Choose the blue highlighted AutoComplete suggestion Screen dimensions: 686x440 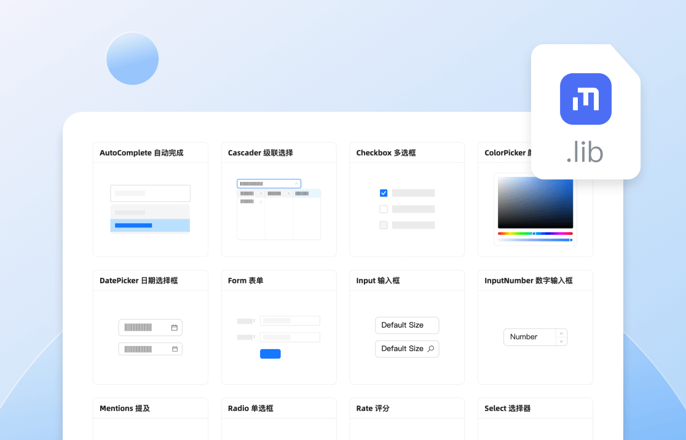point(150,226)
